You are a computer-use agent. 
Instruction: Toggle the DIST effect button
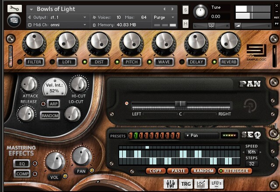(x=99, y=62)
